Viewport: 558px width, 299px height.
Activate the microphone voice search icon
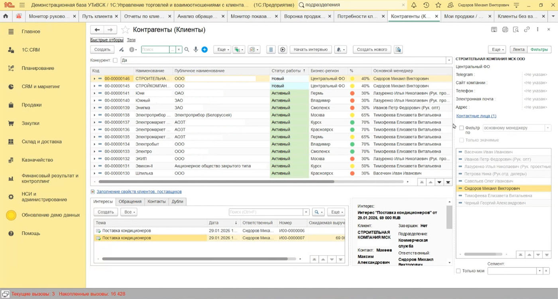tap(196, 49)
